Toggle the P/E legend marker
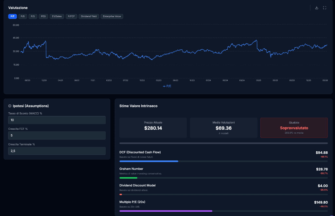 point(167,86)
